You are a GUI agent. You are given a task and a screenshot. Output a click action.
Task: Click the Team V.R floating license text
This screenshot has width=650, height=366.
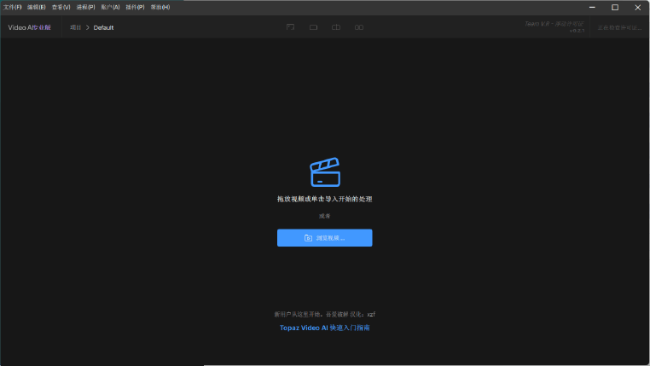[x=554, y=24]
